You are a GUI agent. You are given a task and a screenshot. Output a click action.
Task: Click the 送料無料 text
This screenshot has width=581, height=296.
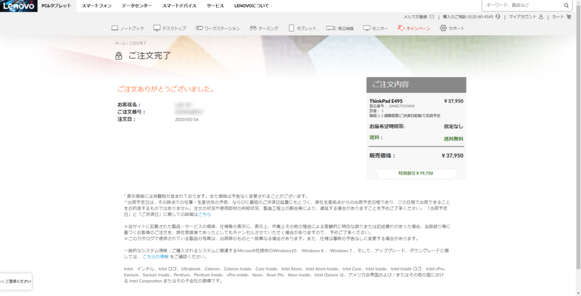(453, 139)
